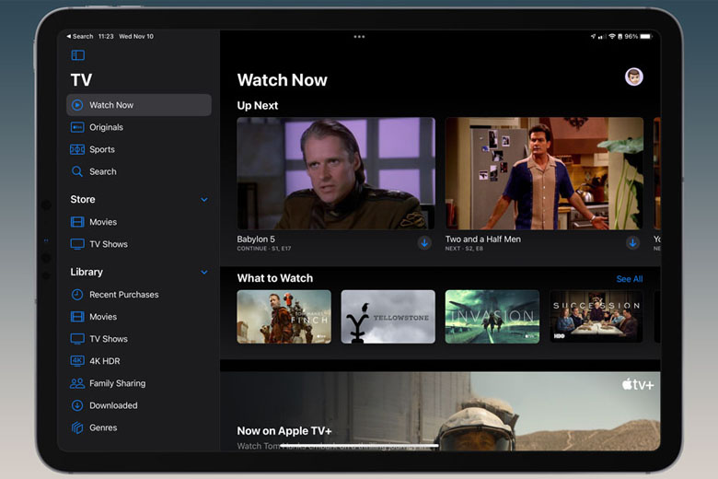Image resolution: width=718 pixels, height=479 pixels.
Task: Download Babylon 5 with arrow icon
Action: pos(424,243)
